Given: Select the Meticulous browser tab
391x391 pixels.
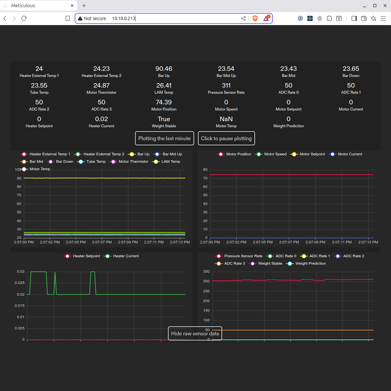Looking at the screenshot, I should [36, 6].
